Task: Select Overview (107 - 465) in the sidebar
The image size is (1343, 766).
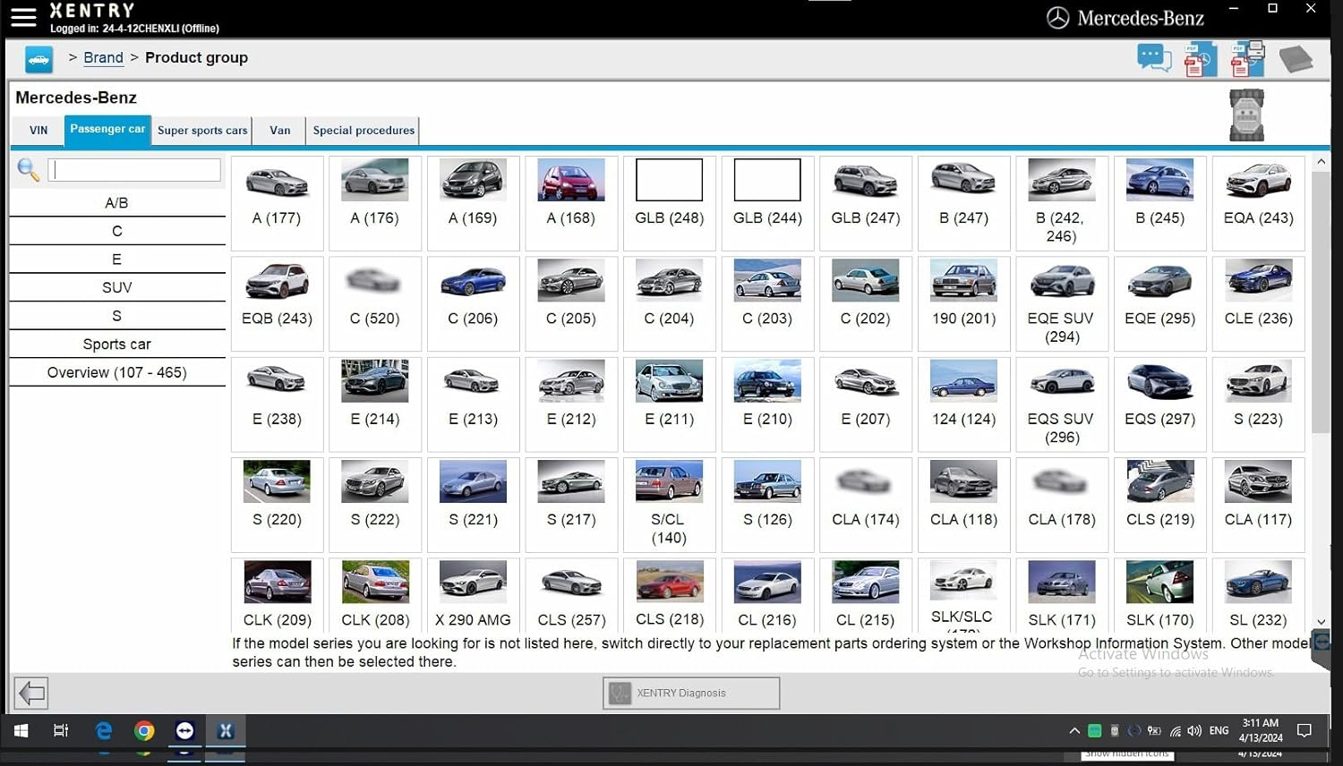Action: 116,372
